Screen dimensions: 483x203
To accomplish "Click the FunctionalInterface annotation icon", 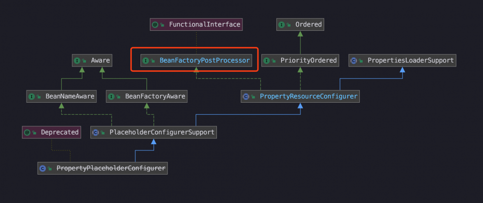I will [x=156, y=24].
